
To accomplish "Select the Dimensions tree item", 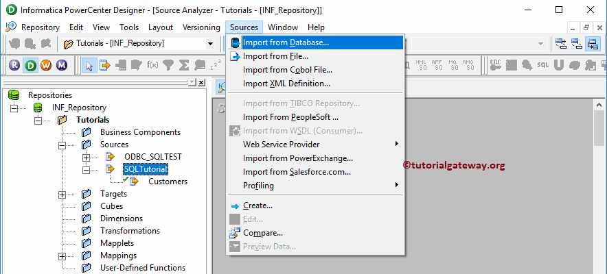I will (x=122, y=219).
